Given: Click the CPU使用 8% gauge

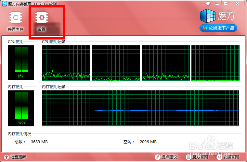Looking at the screenshot, I should click(21, 63).
